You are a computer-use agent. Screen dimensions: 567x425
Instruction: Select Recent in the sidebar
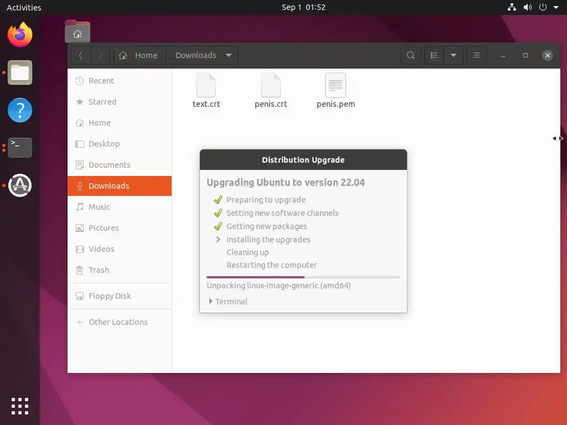pyautogui.click(x=120, y=81)
